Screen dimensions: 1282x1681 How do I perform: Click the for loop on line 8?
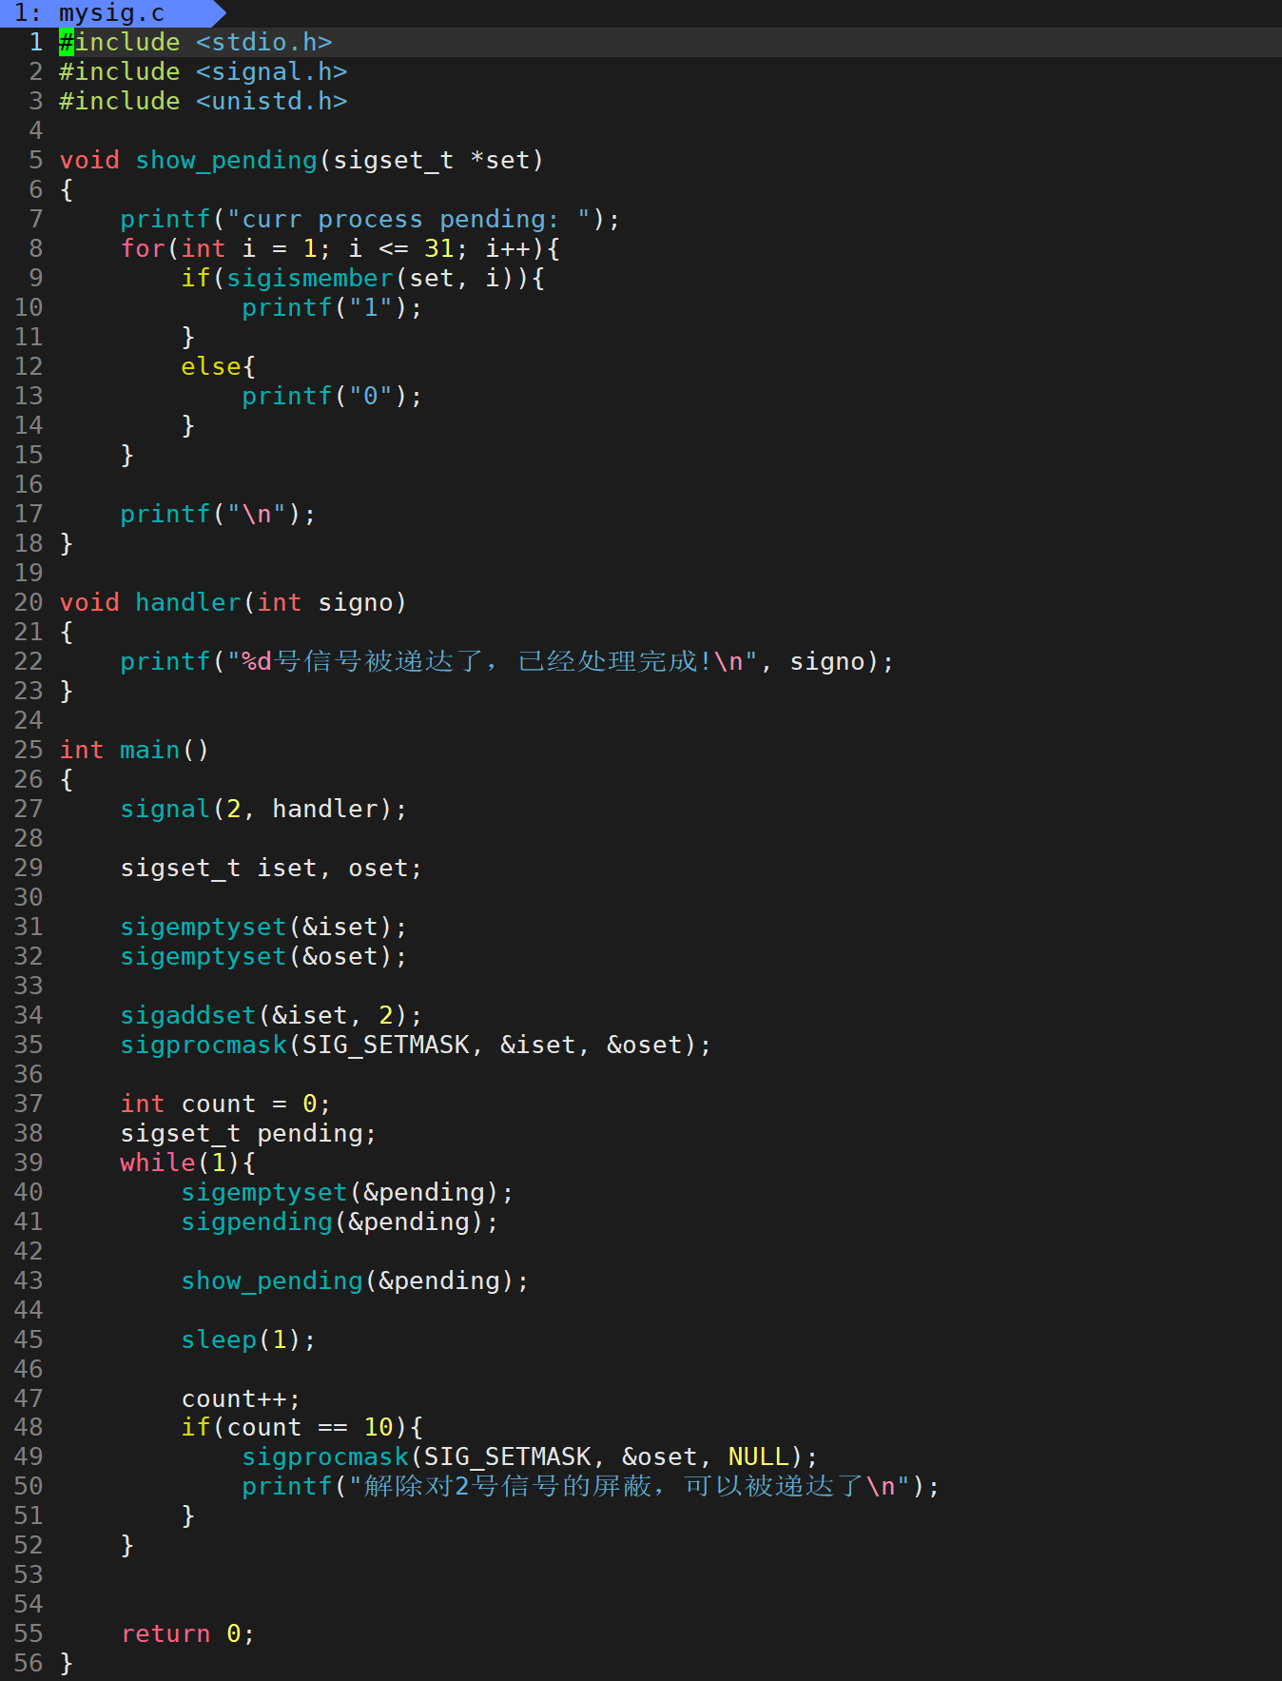[340, 248]
